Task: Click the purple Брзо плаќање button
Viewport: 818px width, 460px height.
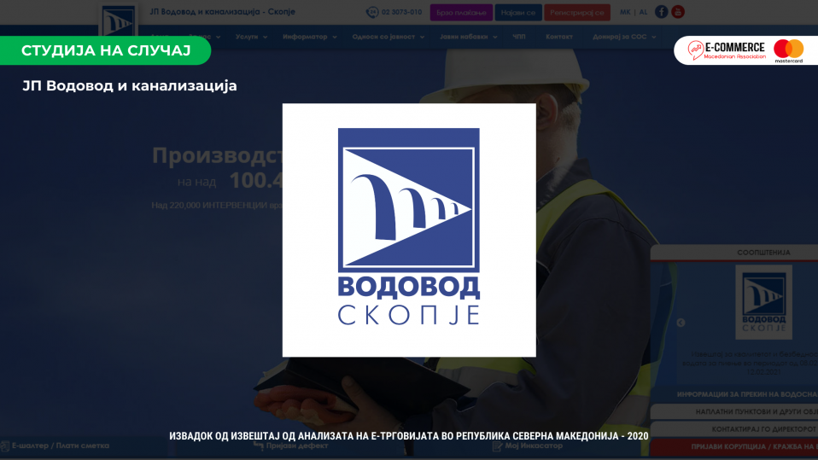Action: [461, 12]
